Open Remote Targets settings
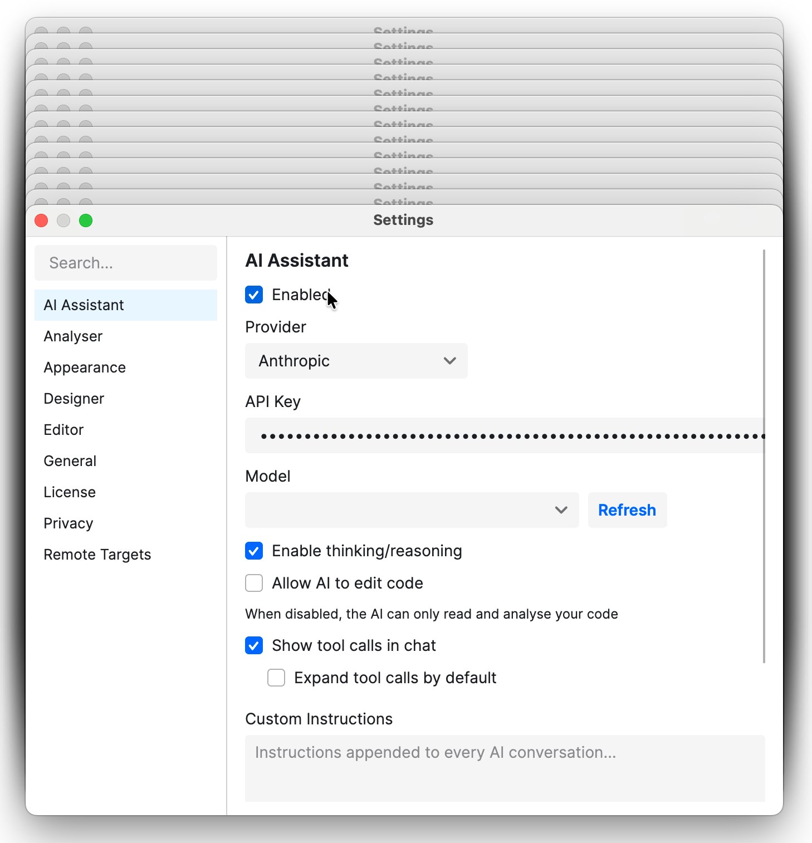This screenshot has height=843, width=812. pyautogui.click(x=126, y=555)
